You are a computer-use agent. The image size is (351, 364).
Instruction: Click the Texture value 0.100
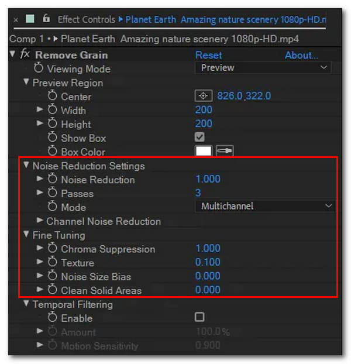[x=208, y=262]
